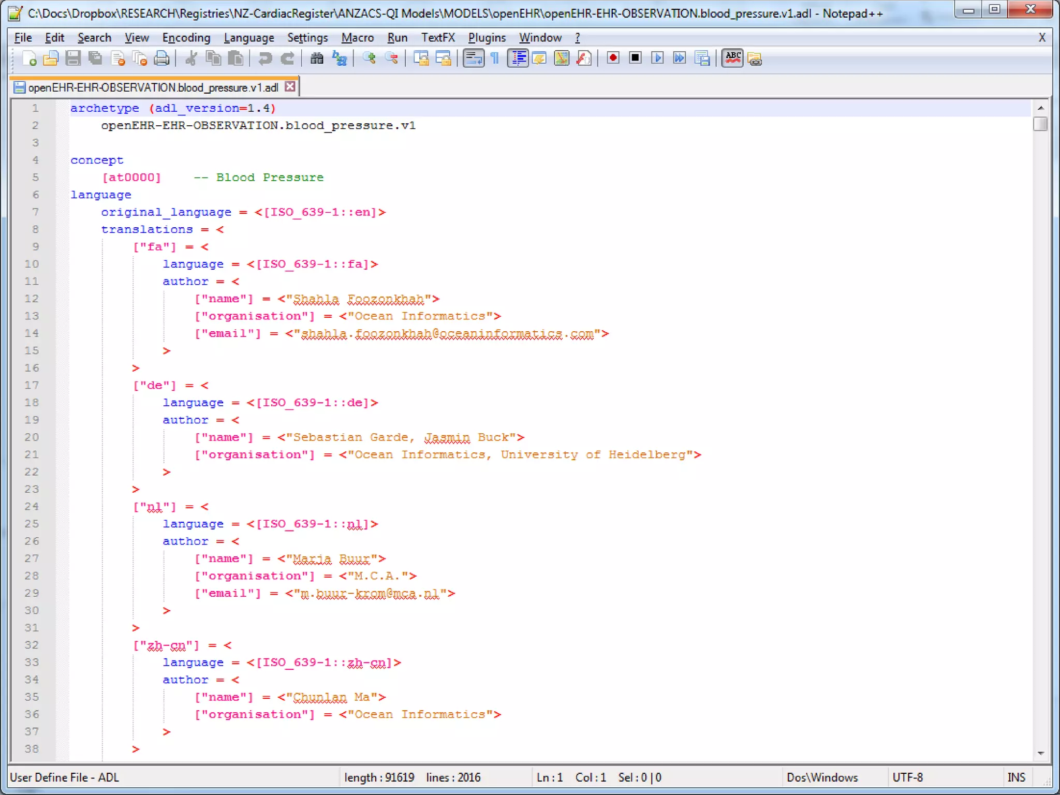Click the New file toolbar icon
Image resolution: width=1060 pixels, height=795 pixels.
coord(29,58)
